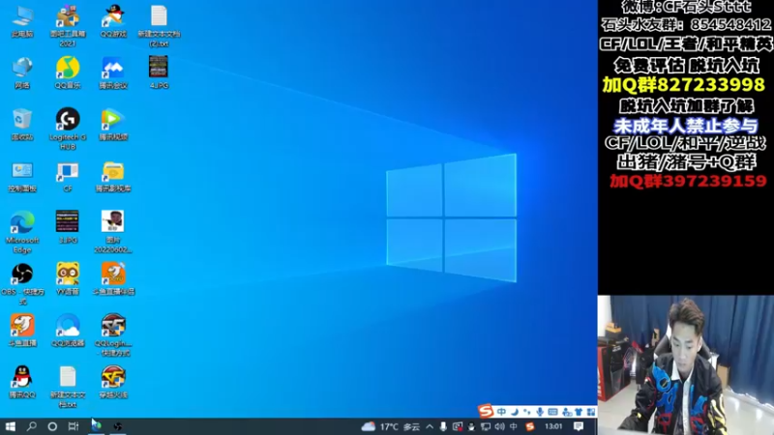The height and width of the screenshot is (435, 774).
Task: Select the 图片20220602 image file
Action: pos(113,232)
